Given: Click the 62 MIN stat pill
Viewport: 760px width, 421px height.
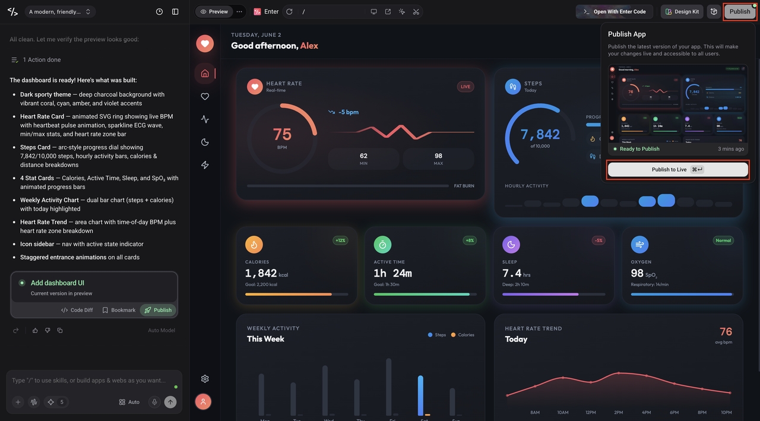Looking at the screenshot, I should click(x=363, y=159).
